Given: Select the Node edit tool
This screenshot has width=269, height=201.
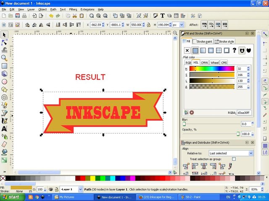Looking at the screenshot, I should (4, 42).
